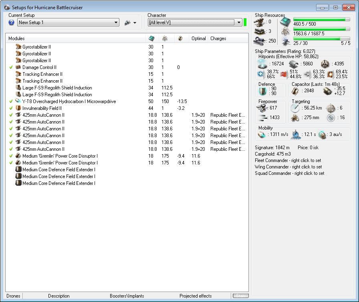359x302 pixels.
Task: Click 'Wing Commander - right click to set'
Action: click(x=288, y=167)
